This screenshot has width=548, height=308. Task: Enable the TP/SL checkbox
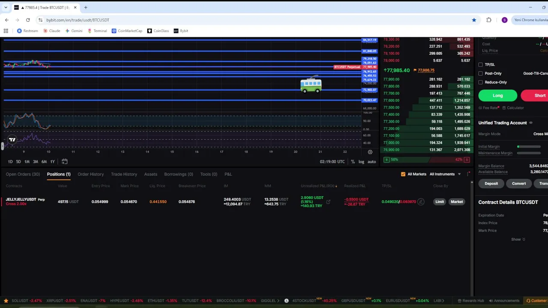[x=480, y=65]
